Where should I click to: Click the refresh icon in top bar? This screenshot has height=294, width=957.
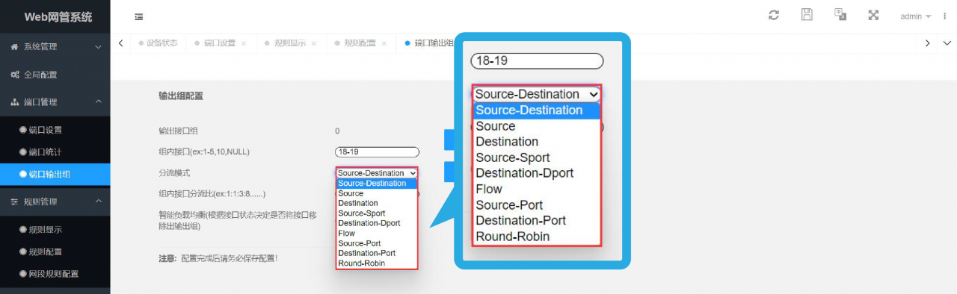click(x=774, y=15)
